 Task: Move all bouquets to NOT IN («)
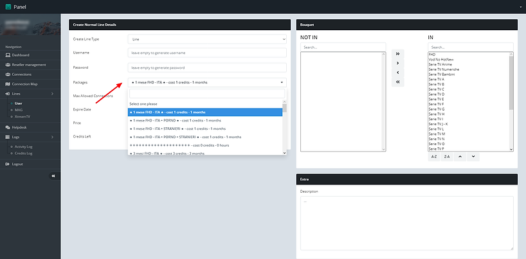[397, 82]
